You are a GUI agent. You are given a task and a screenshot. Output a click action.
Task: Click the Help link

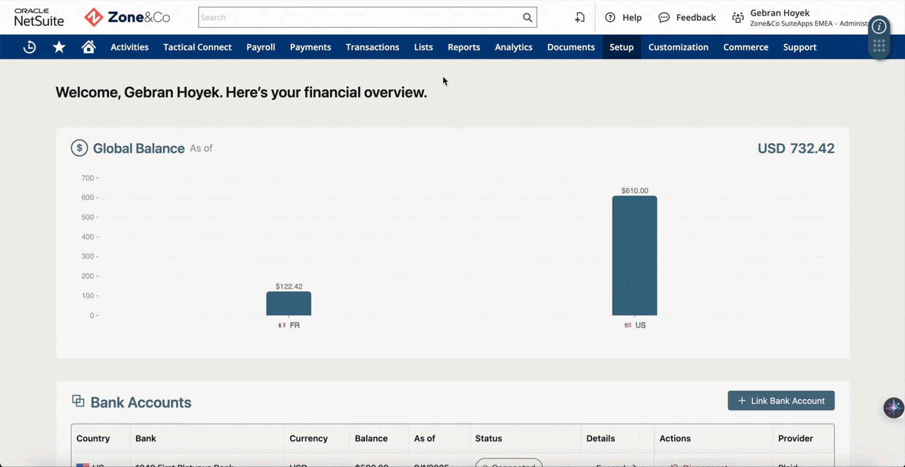632,17
